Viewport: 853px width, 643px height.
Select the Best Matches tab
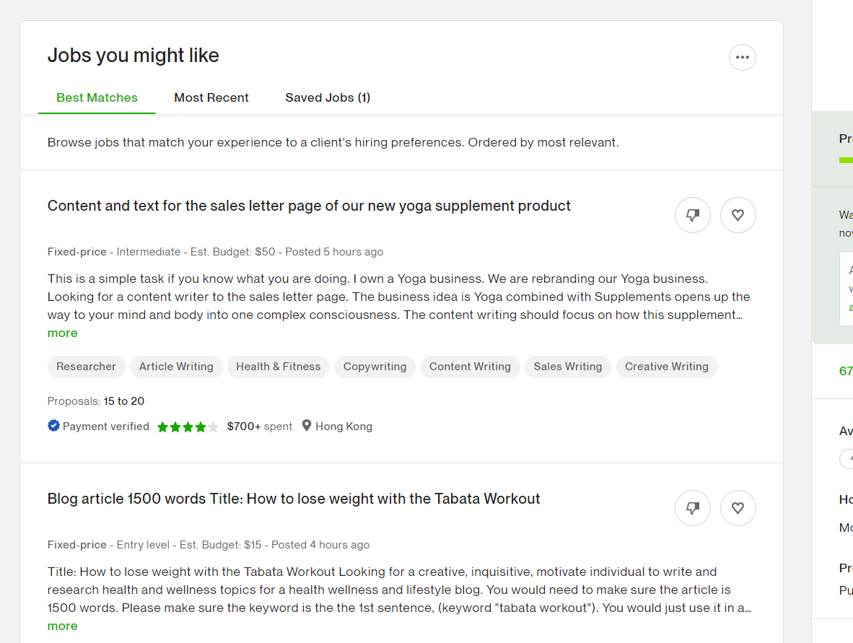(97, 98)
